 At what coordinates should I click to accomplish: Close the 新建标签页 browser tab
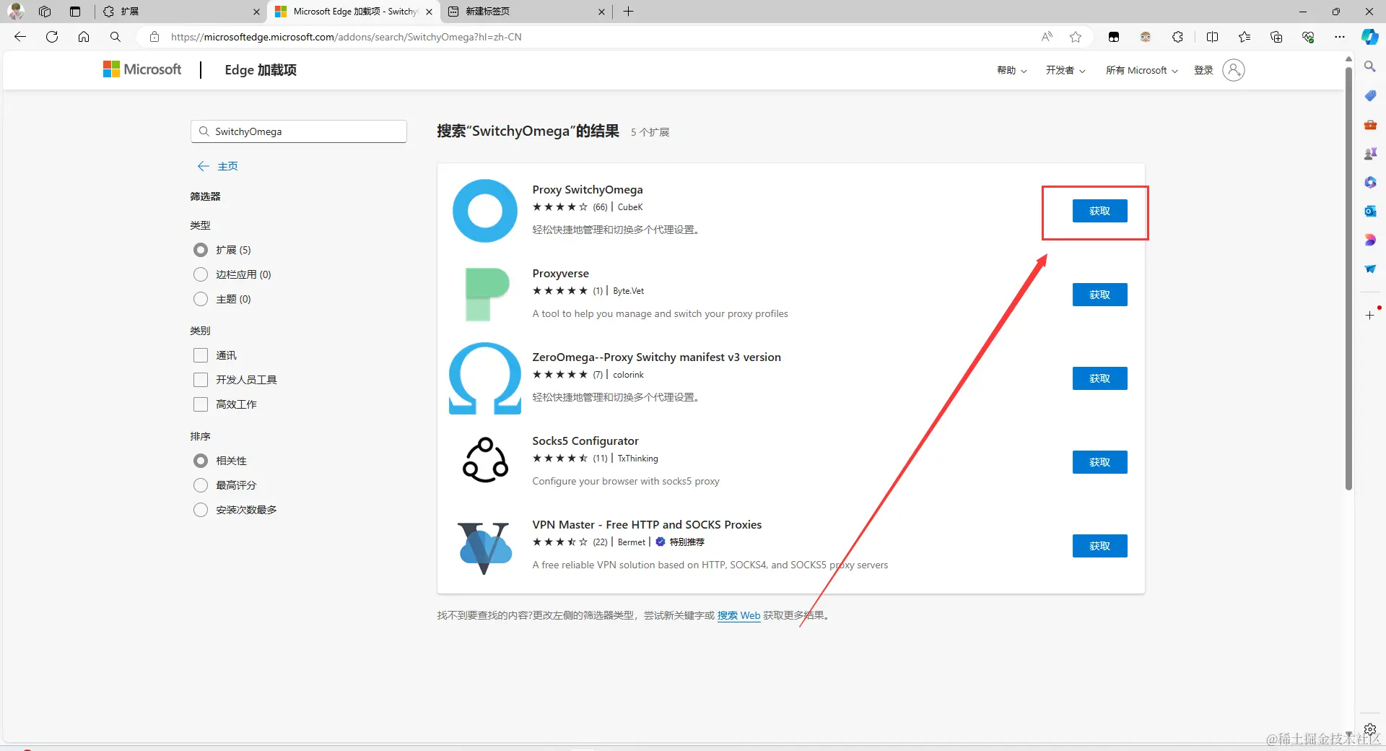tap(601, 12)
